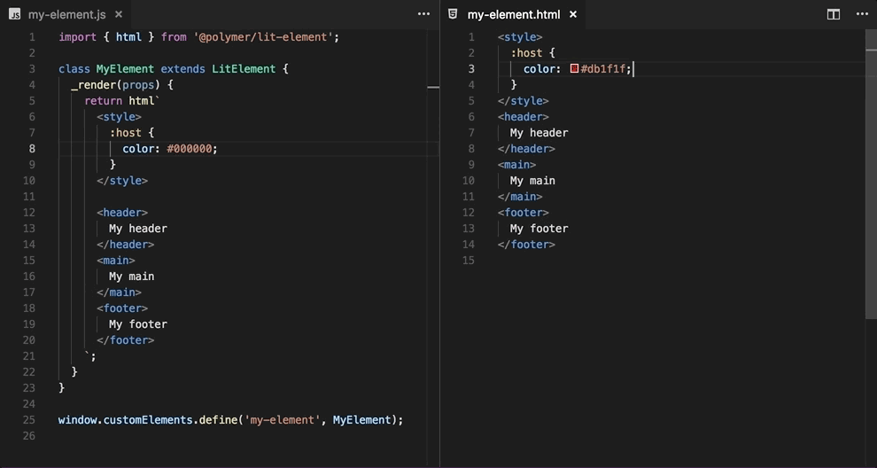
Task: Click 'My header' text in my-element.html
Action: coord(539,133)
